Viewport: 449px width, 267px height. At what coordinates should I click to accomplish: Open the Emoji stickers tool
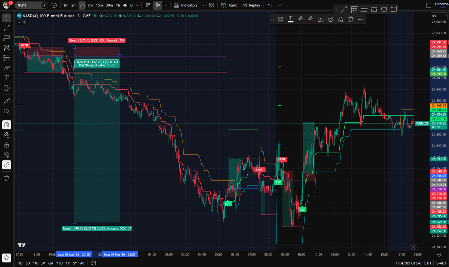pos(6,88)
